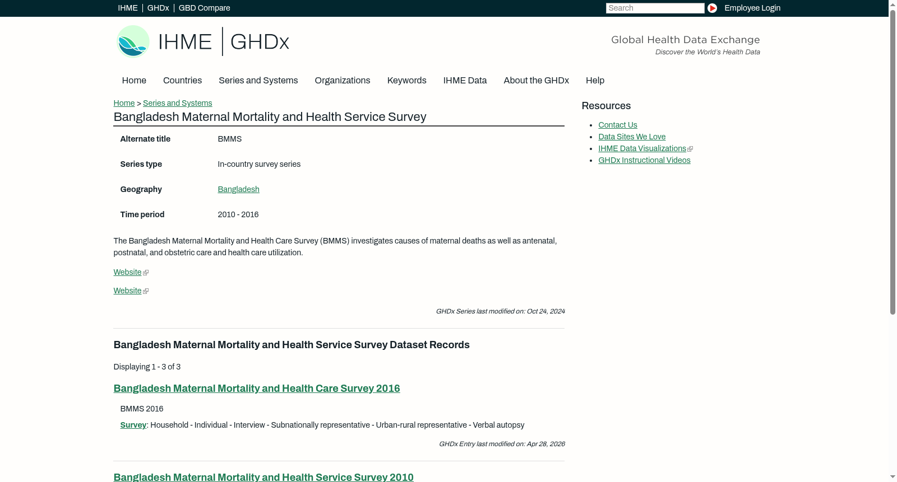Open Series and Systems menu
Image resolution: width=897 pixels, height=482 pixels.
[258, 81]
